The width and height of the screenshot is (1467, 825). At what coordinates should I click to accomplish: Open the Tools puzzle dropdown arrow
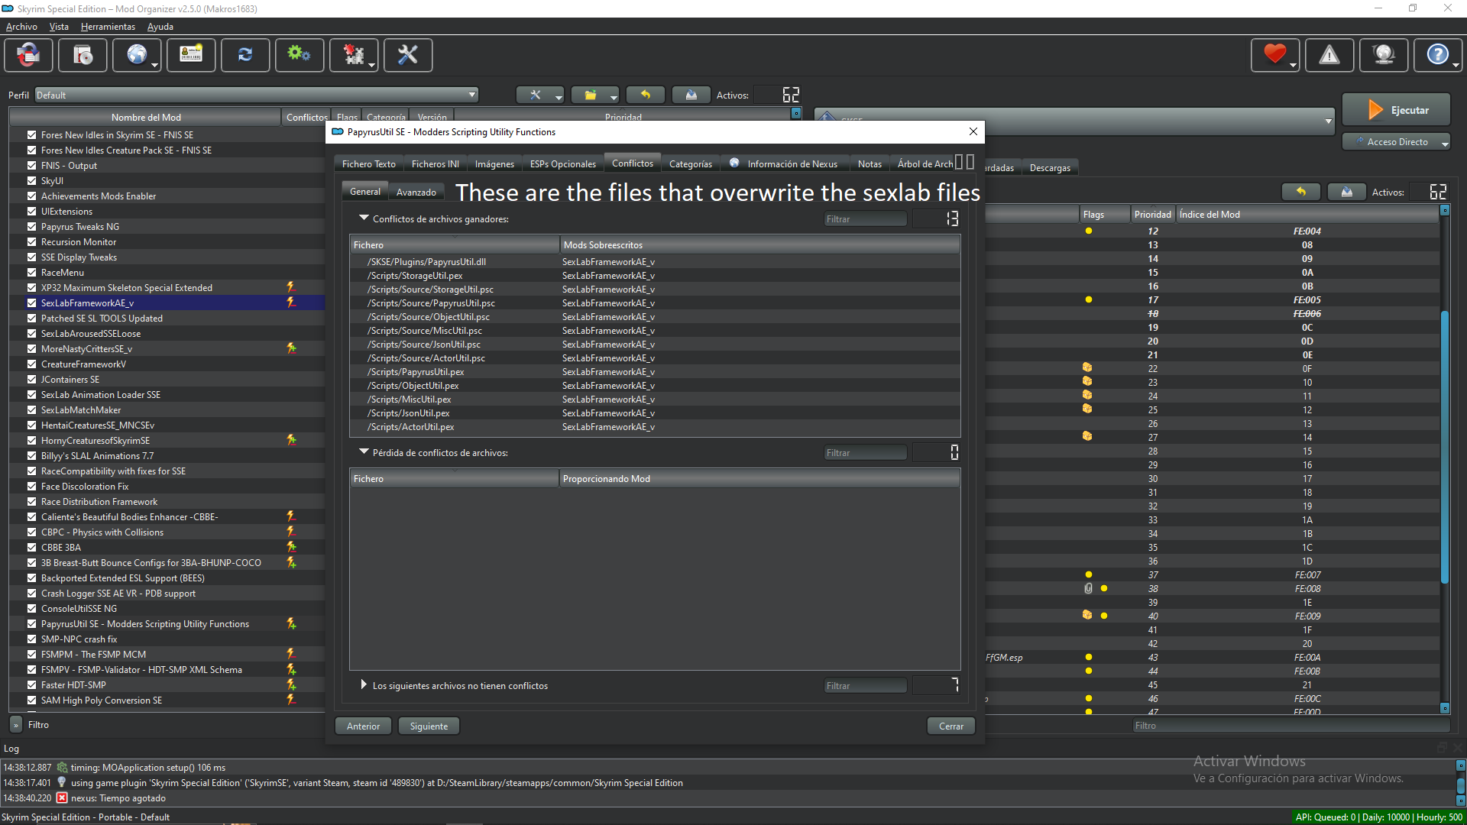coord(372,64)
